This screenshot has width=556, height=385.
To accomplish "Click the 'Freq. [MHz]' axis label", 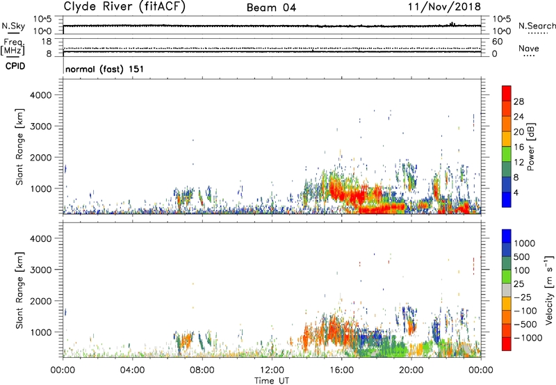I will click(13, 47).
